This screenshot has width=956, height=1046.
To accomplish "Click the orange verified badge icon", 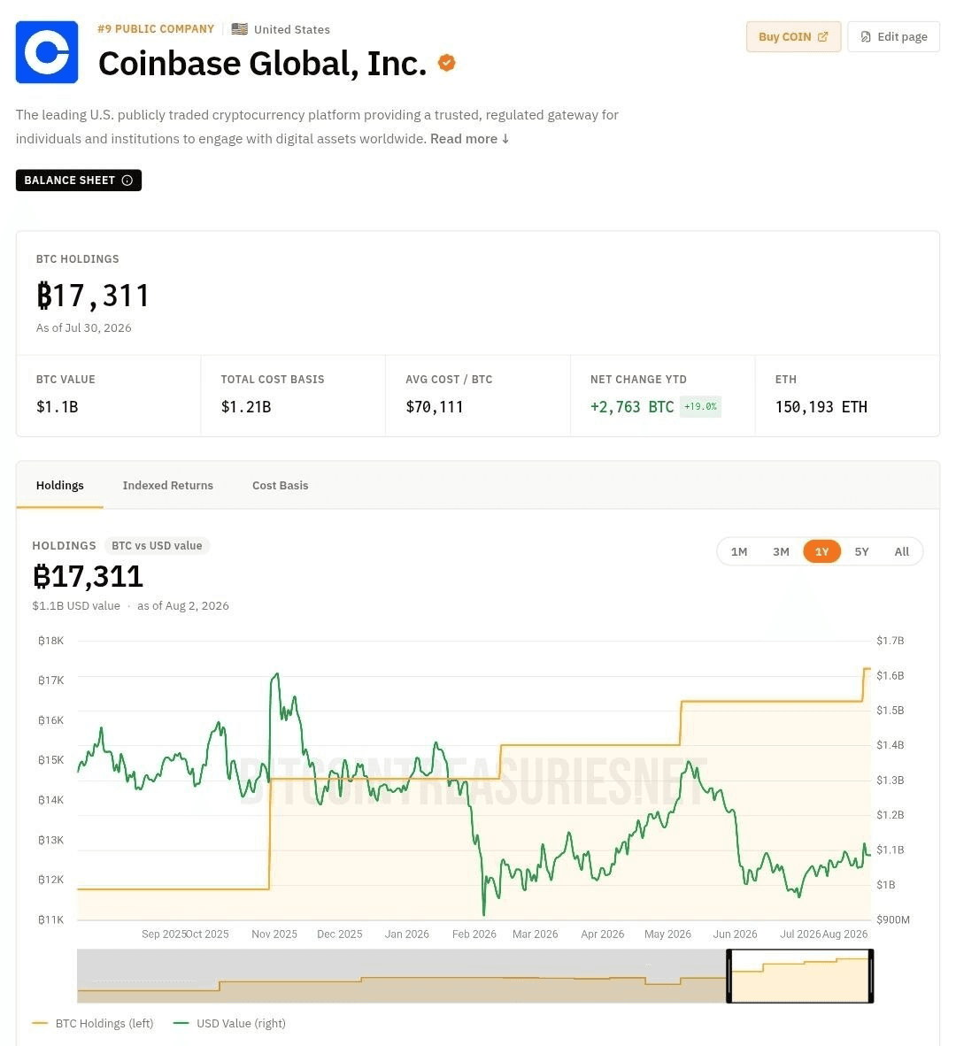I will click(446, 63).
